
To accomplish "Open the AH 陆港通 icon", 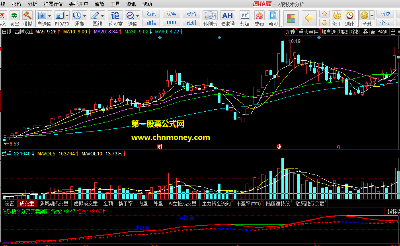I will 228,18.
